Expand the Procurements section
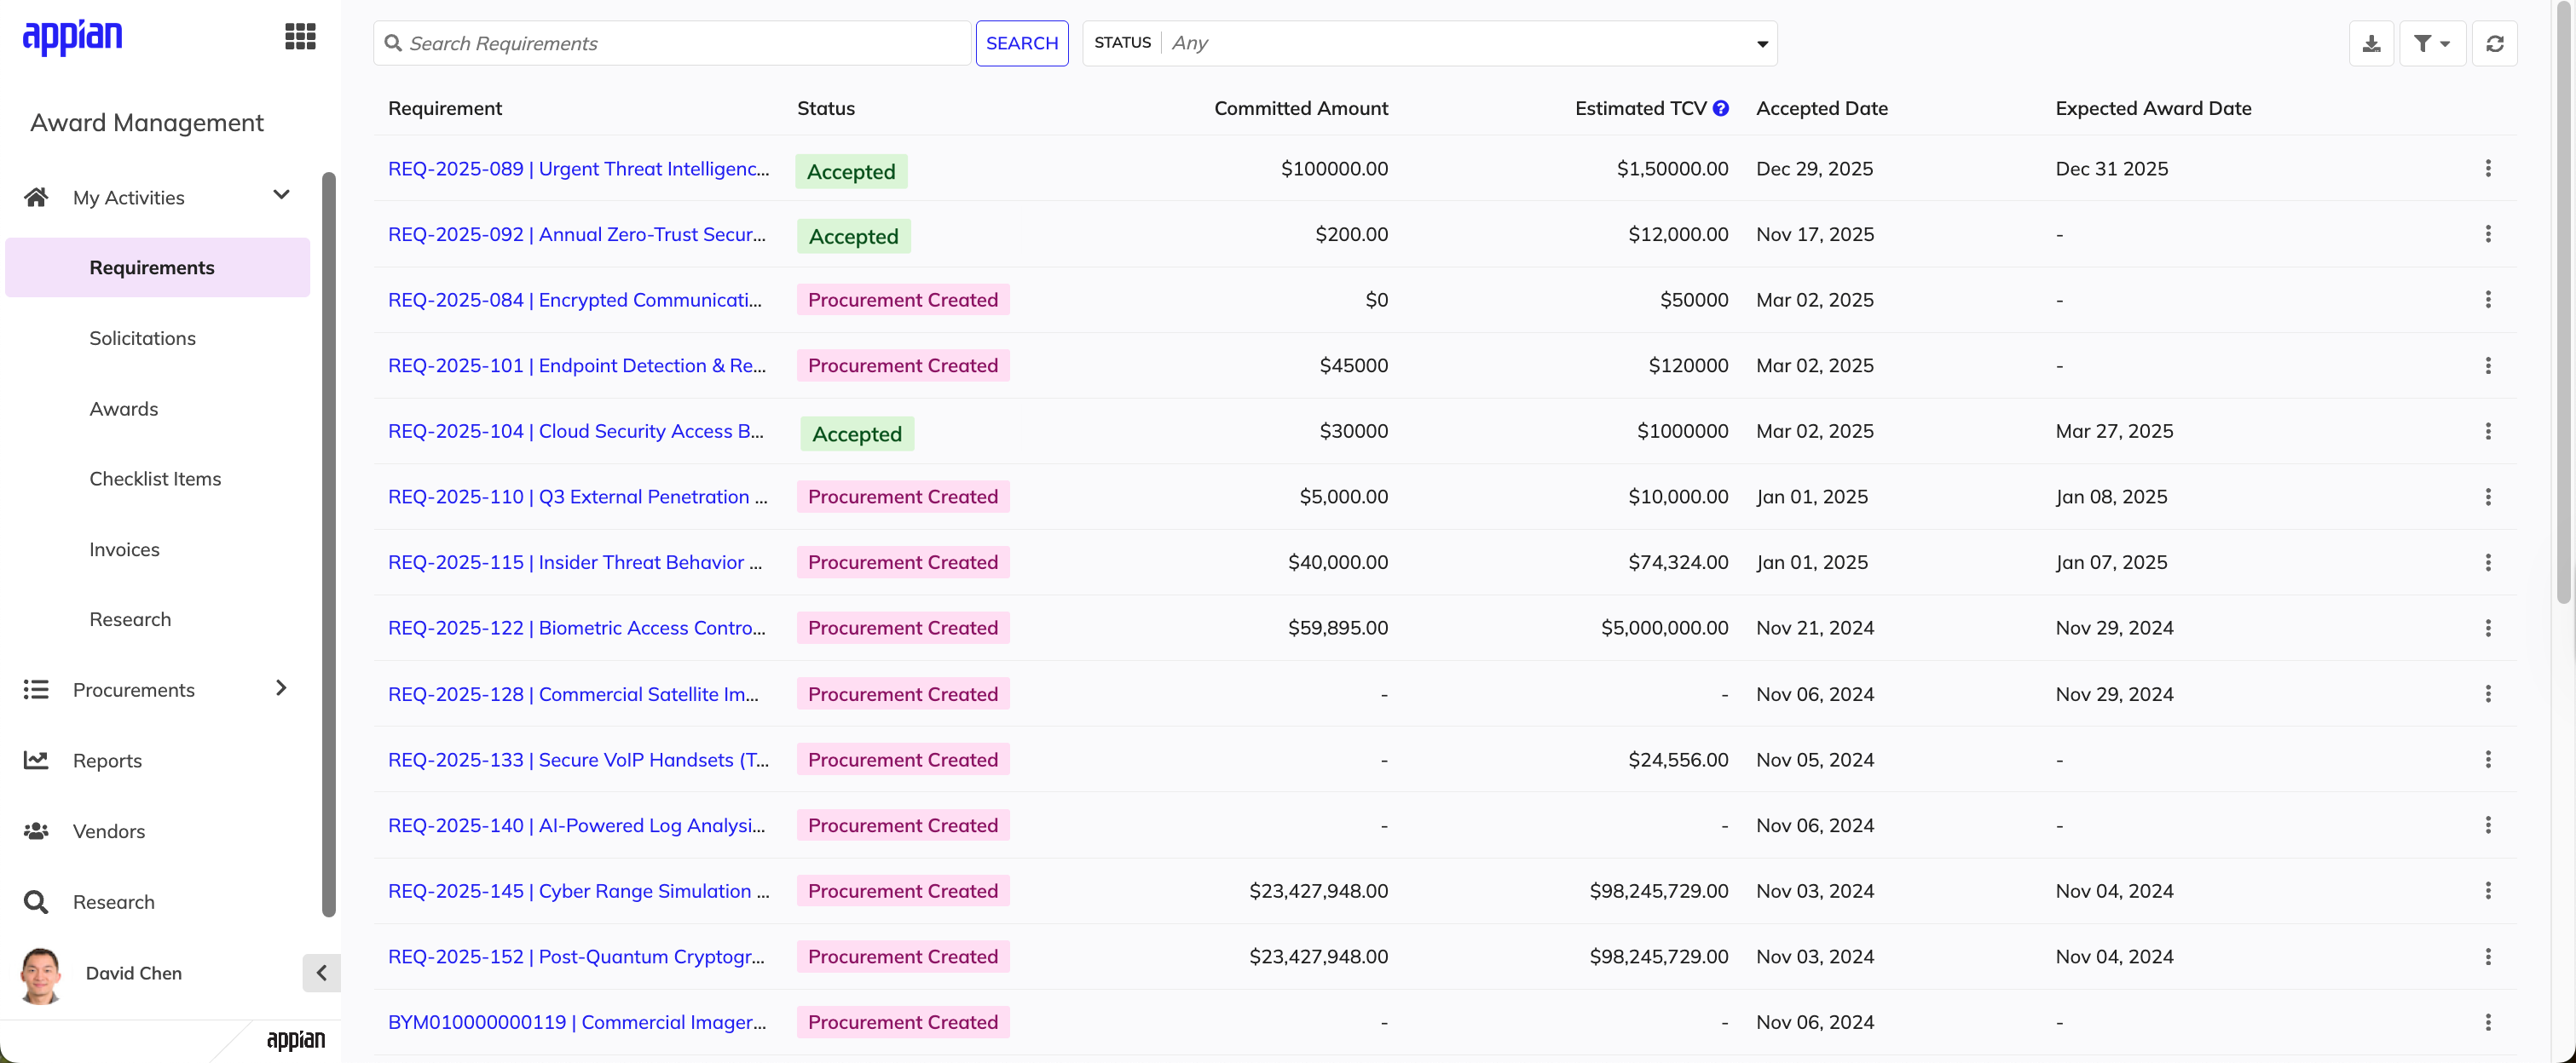This screenshot has width=2576, height=1063. coord(281,688)
